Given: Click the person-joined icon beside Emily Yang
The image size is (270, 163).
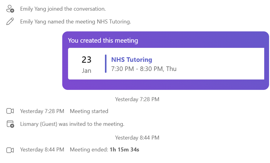Looking at the screenshot, I should coord(10,9).
